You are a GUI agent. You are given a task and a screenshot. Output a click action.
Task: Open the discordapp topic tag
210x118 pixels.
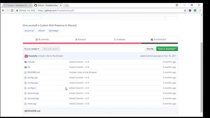click(53, 30)
